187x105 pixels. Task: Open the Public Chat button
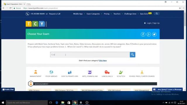(x=8, y=90)
